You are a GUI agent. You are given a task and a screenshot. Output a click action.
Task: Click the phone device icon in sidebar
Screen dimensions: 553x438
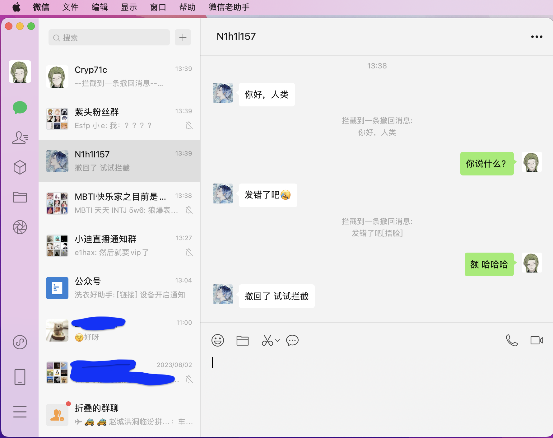(20, 377)
